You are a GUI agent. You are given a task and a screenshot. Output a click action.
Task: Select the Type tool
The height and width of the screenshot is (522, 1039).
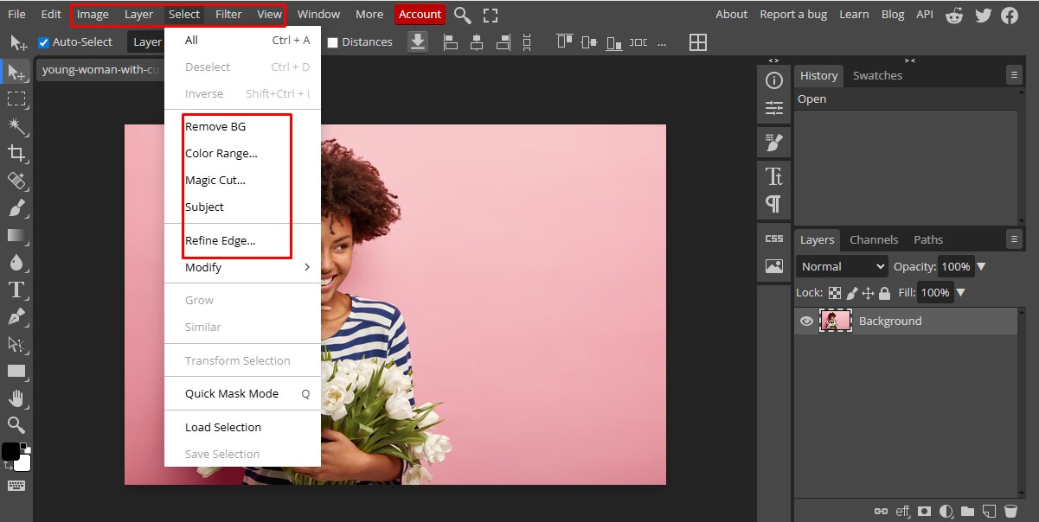coord(17,290)
